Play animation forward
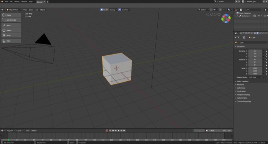The width and height of the screenshot is (268, 144). click(119, 131)
